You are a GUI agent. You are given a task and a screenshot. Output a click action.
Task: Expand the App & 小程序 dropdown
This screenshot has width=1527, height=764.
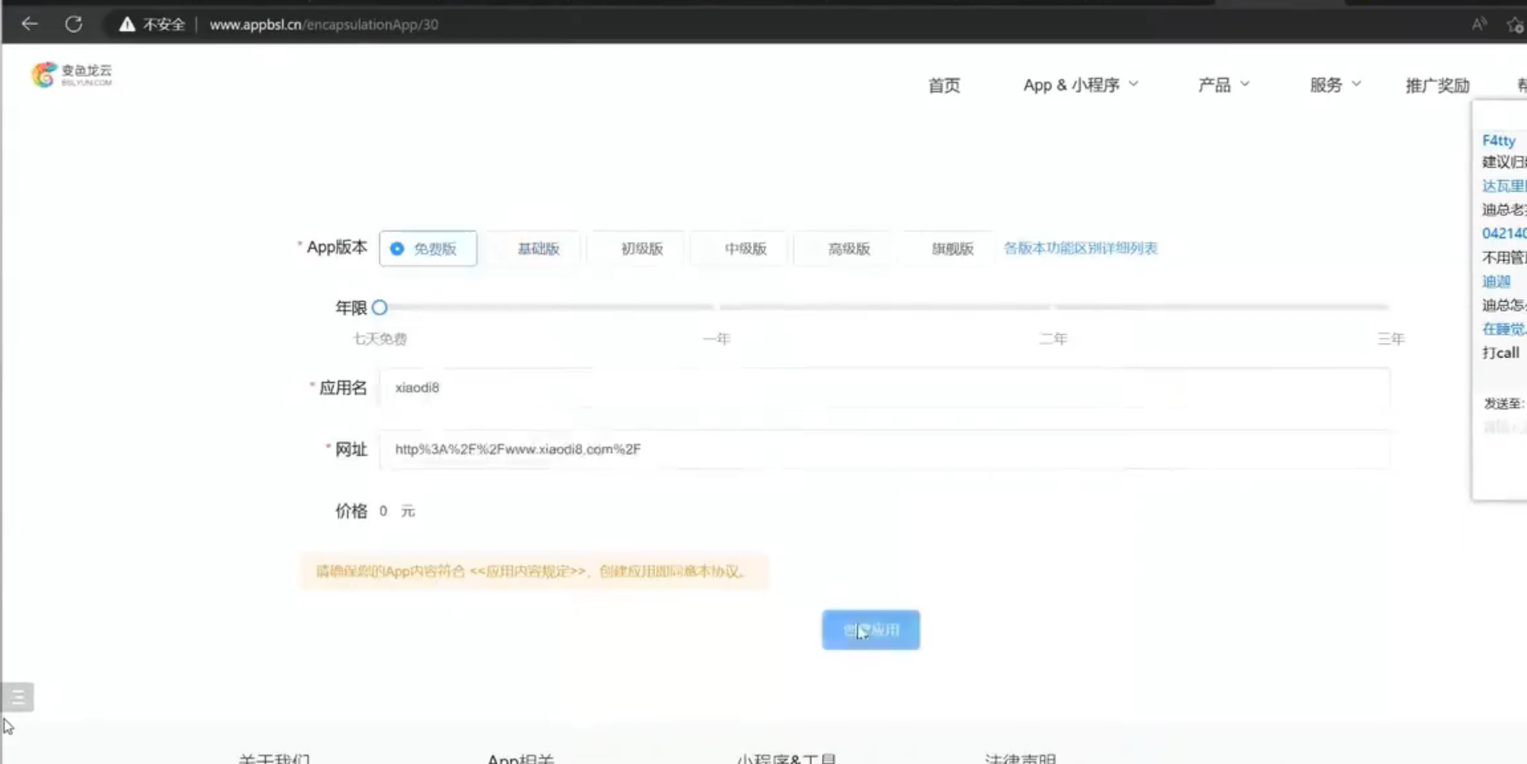pos(1080,85)
